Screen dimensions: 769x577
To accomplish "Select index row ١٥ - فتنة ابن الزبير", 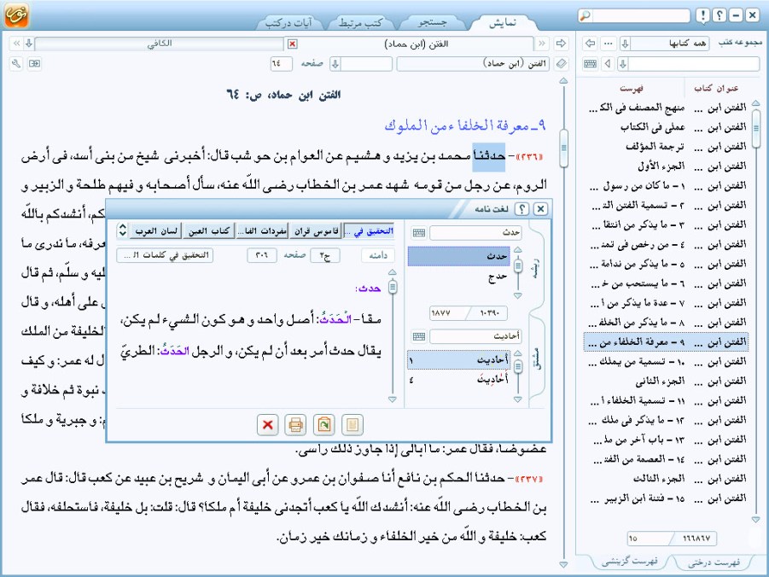I will coord(666,499).
